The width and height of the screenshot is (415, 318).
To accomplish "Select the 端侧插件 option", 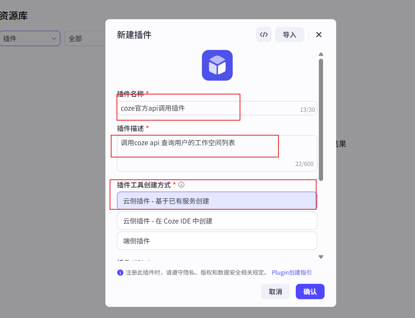I will (217, 240).
